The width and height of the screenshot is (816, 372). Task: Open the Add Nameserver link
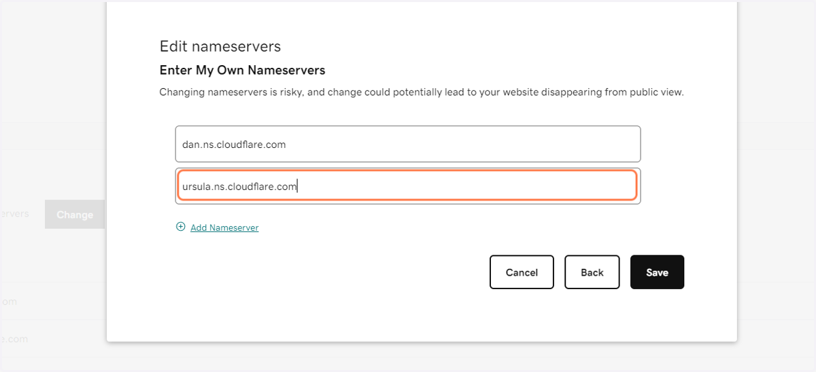pyautogui.click(x=224, y=228)
